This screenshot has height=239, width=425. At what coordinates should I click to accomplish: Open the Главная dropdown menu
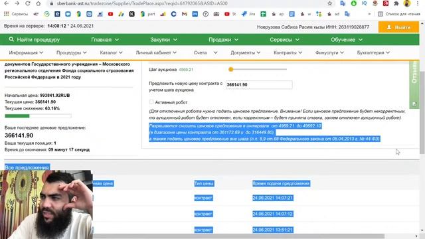pyautogui.click(x=105, y=40)
